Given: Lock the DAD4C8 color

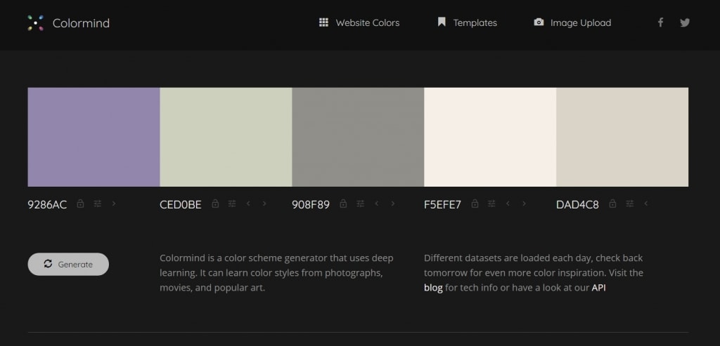Looking at the screenshot, I should pos(612,204).
